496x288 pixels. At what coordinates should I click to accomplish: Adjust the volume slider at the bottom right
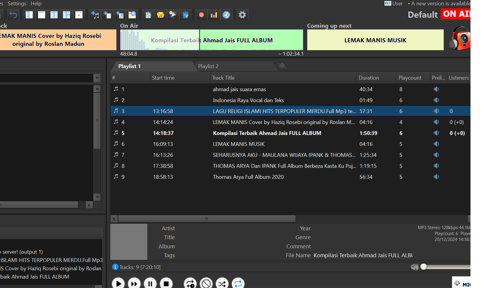click(x=424, y=267)
